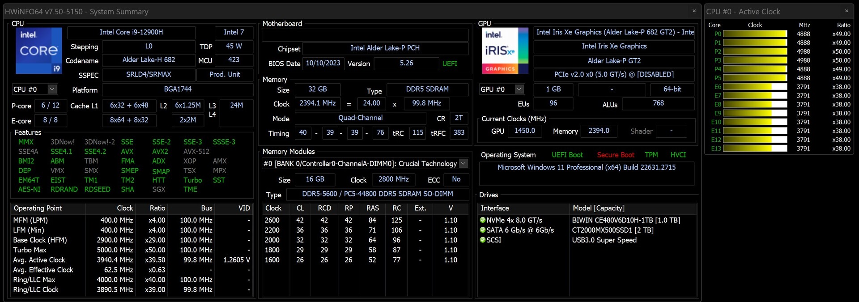
Task: Click the DDR5 SDRAM memory type field
Action: [x=427, y=89]
